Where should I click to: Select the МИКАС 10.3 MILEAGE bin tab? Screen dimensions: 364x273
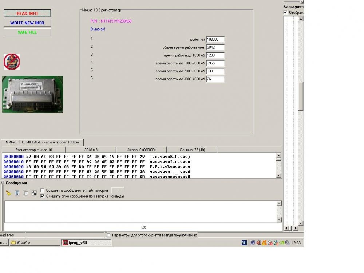[x=42, y=142]
